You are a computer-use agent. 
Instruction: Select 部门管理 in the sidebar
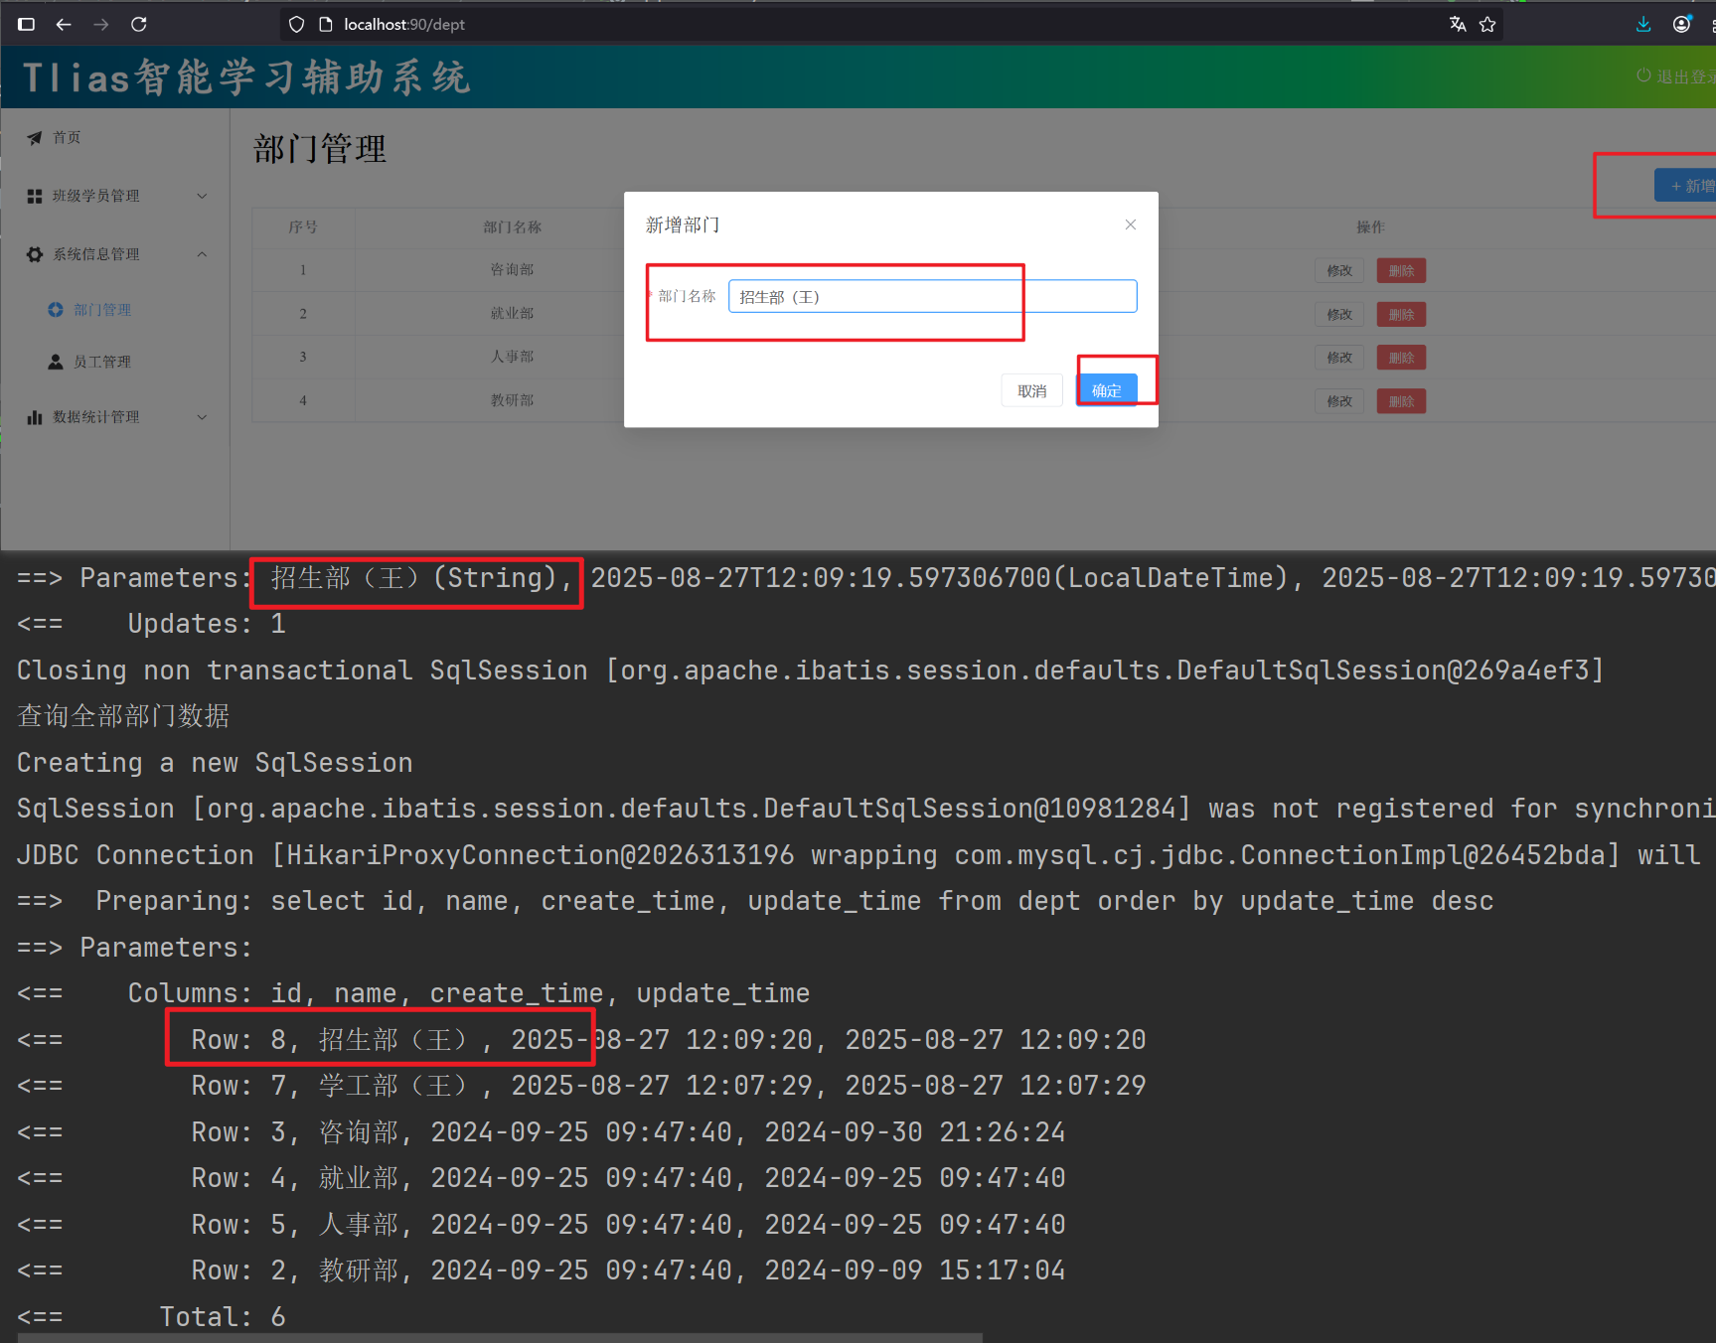tap(101, 310)
